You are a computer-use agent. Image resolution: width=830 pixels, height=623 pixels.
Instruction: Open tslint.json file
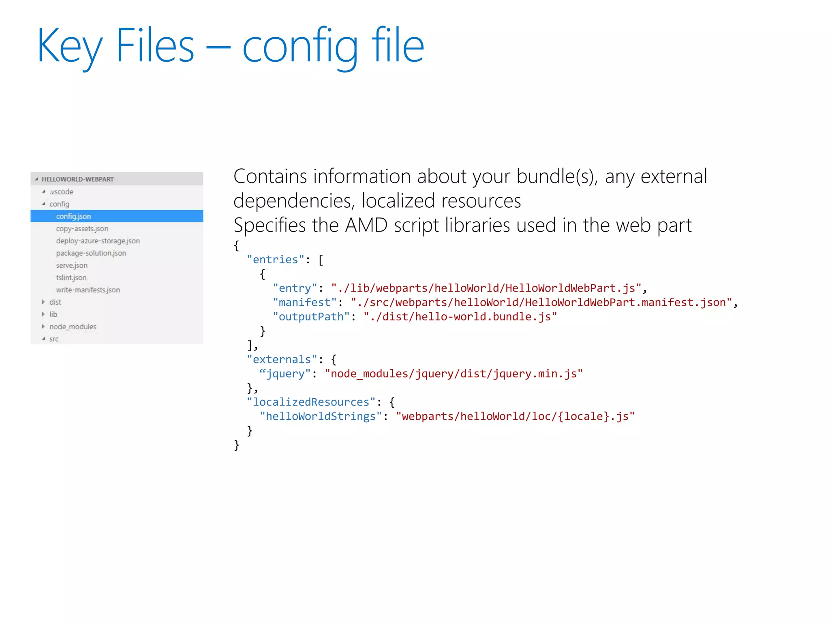71,278
